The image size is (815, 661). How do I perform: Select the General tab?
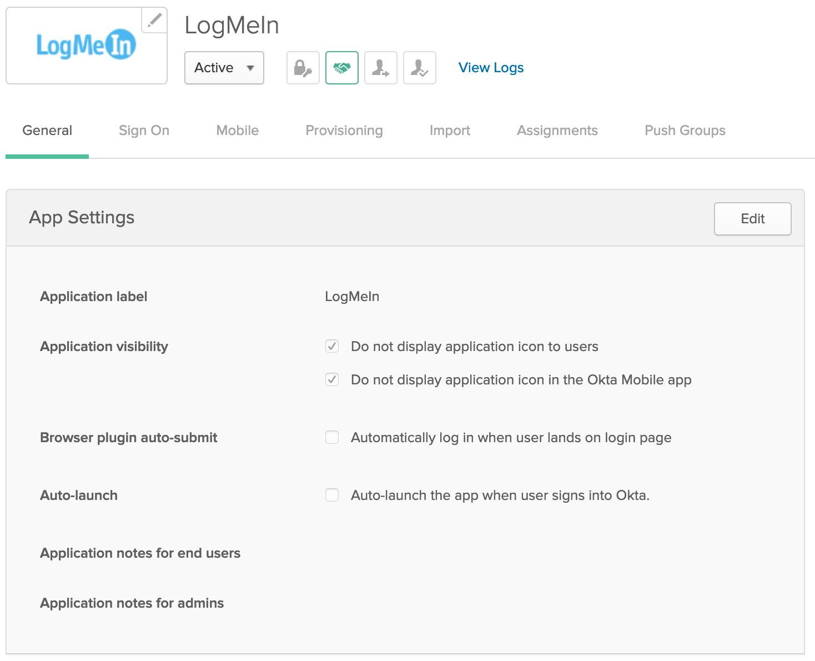pyautogui.click(x=47, y=131)
